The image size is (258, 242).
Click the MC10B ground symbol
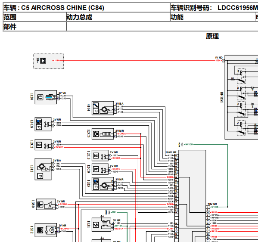click(182, 144)
